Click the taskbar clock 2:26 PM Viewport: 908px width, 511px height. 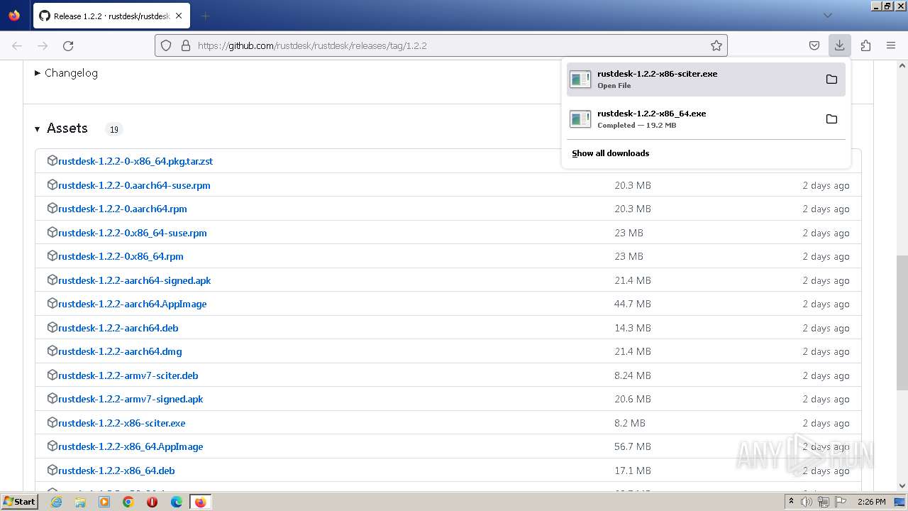click(x=871, y=502)
